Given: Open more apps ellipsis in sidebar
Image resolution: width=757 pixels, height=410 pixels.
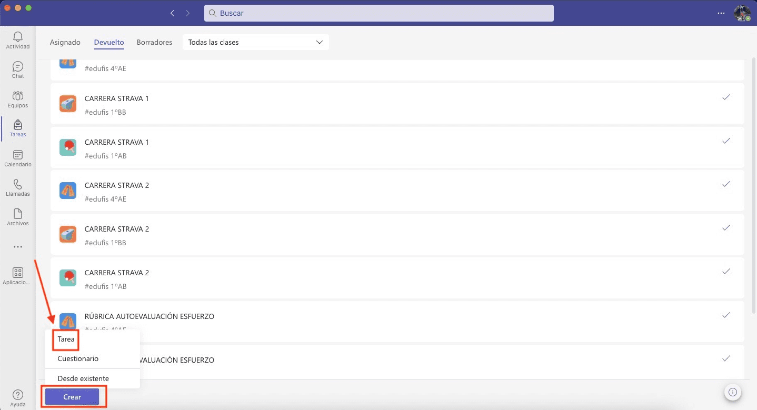Looking at the screenshot, I should point(18,247).
